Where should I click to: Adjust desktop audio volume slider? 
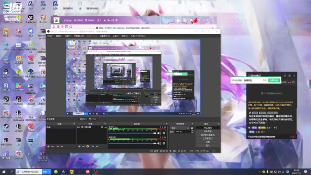coord(133,143)
